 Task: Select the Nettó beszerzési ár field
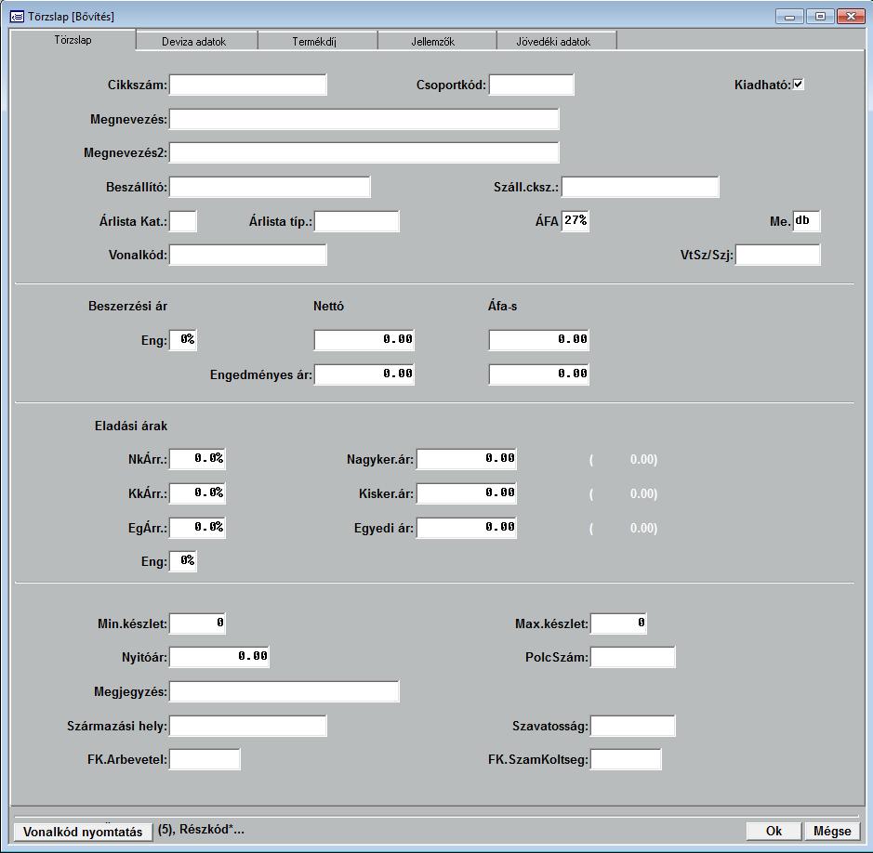(x=364, y=339)
